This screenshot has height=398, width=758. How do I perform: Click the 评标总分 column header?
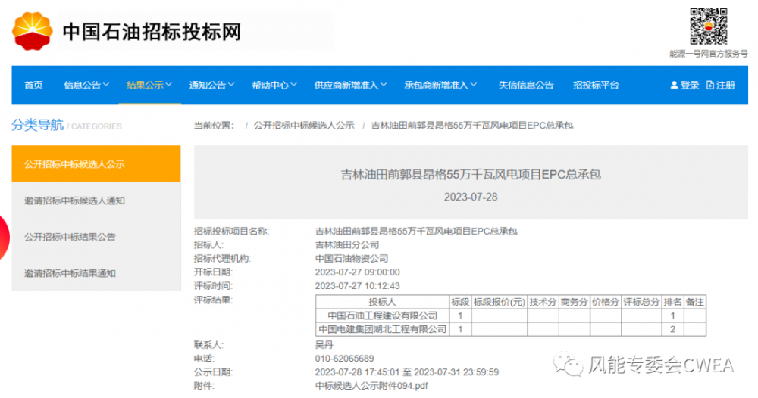tap(641, 302)
